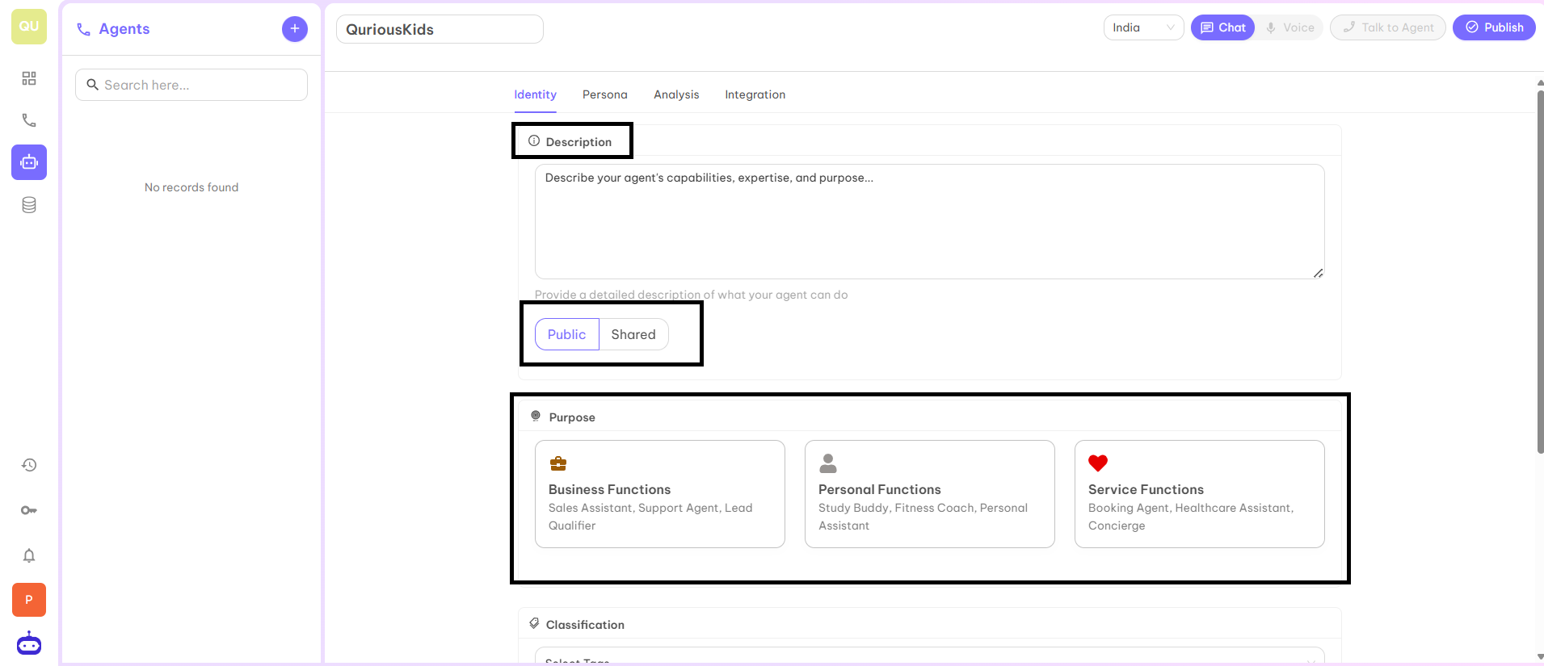Switch to Chat mode
This screenshot has height=666, width=1544.
(1223, 27)
